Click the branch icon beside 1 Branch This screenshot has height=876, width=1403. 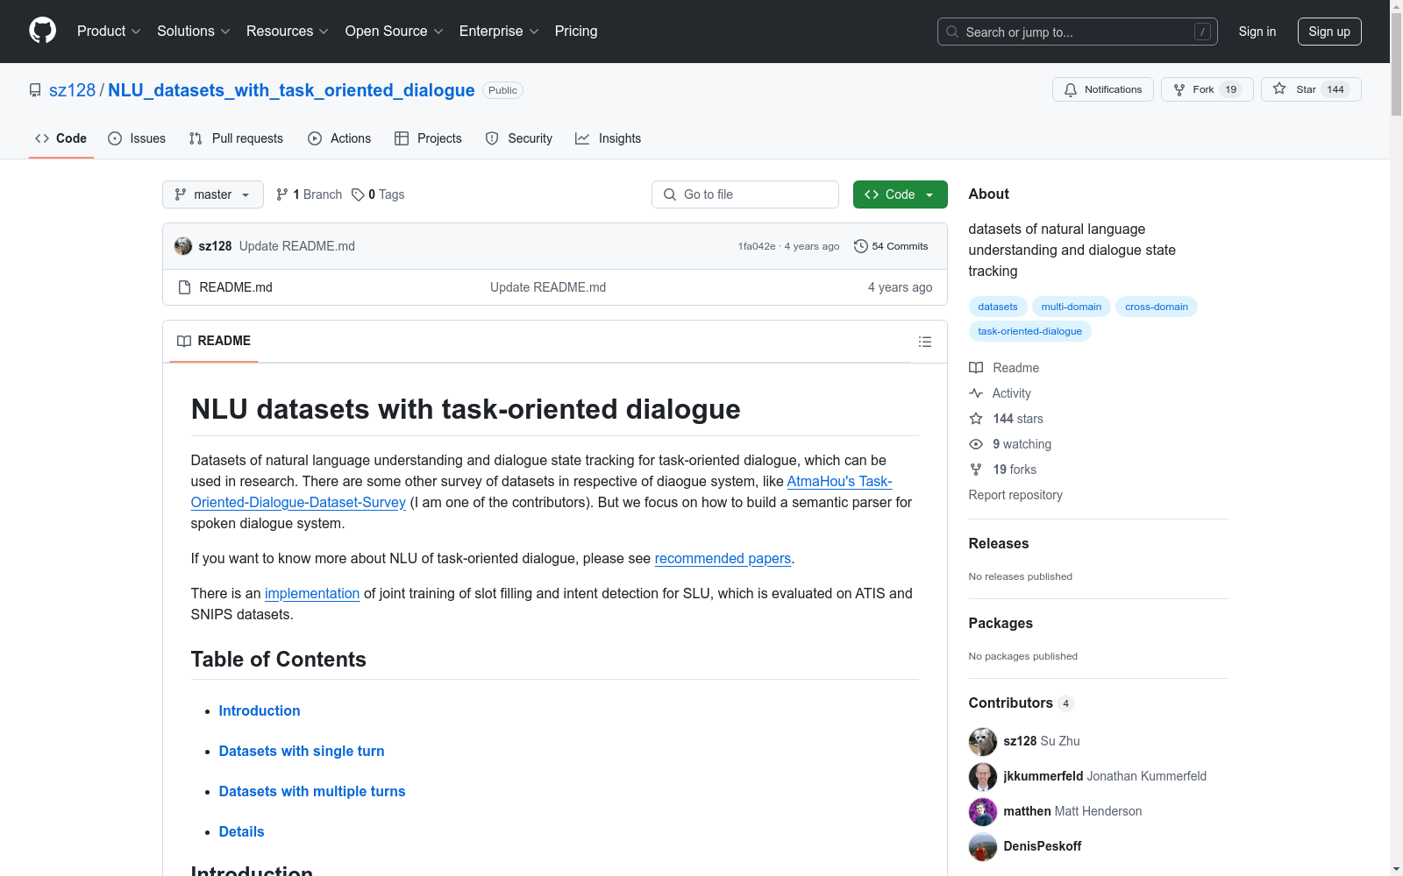click(282, 194)
